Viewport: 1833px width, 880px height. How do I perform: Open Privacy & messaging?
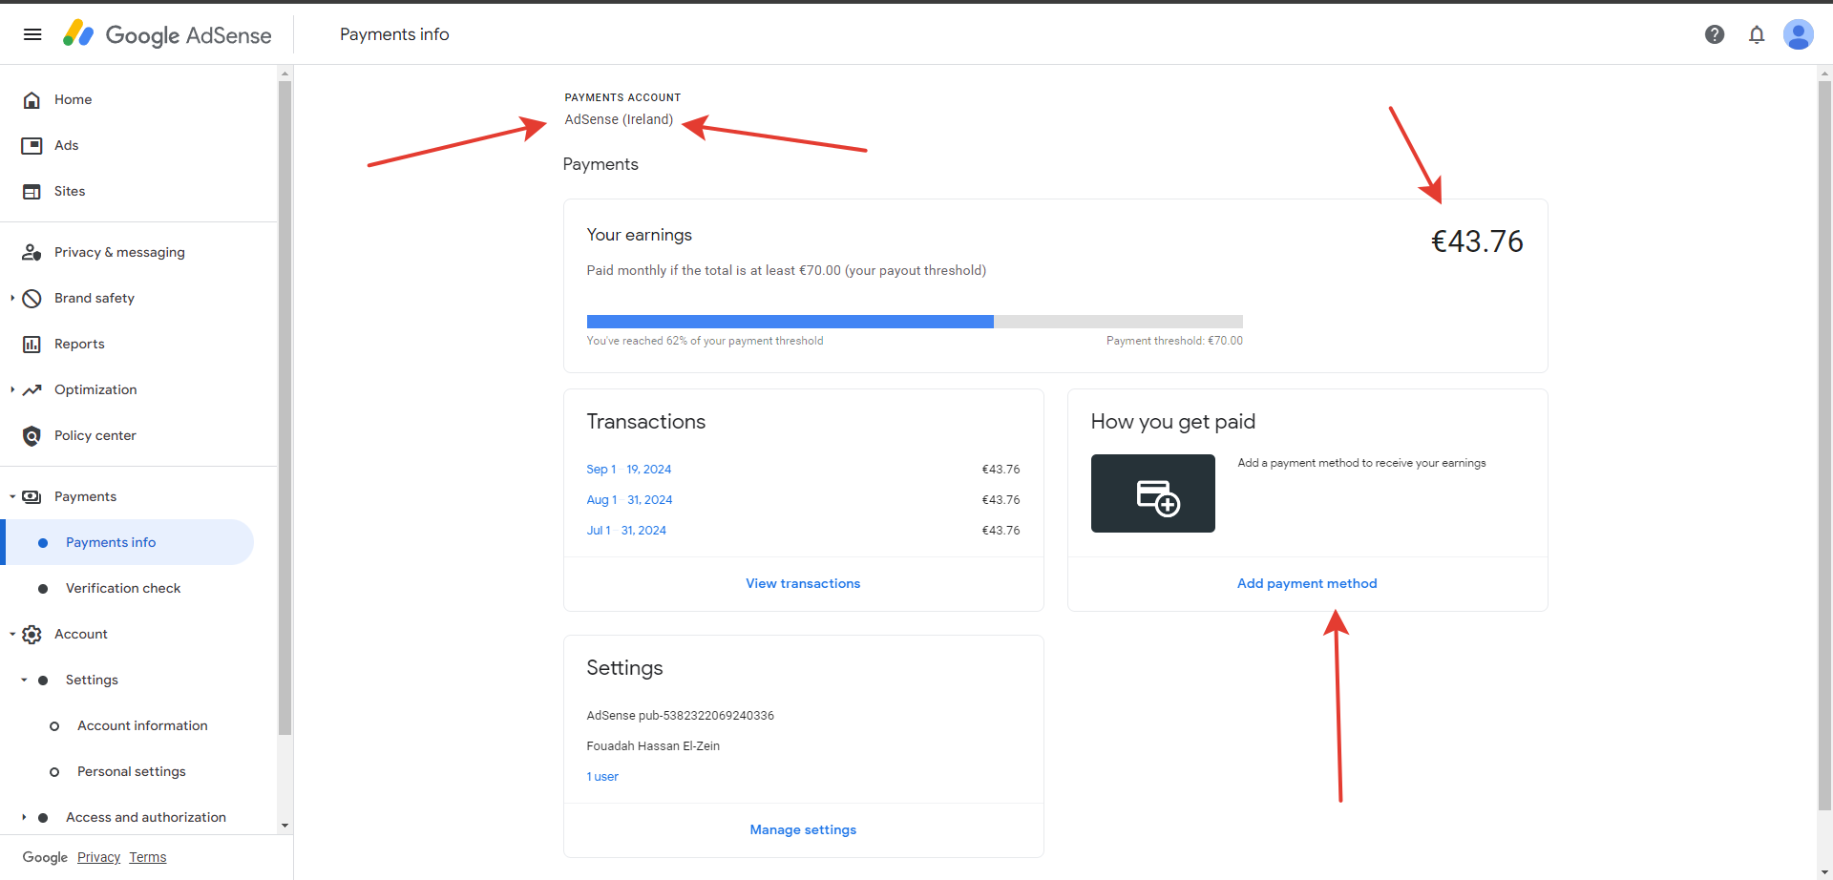point(119,252)
